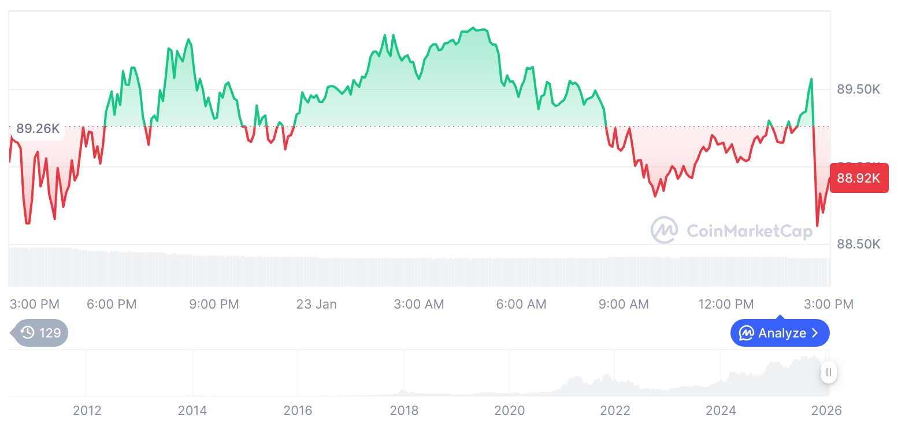Select 2012 on the overview timeline
The width and height of the screenshot is (905, 423).
pos(87,410)
